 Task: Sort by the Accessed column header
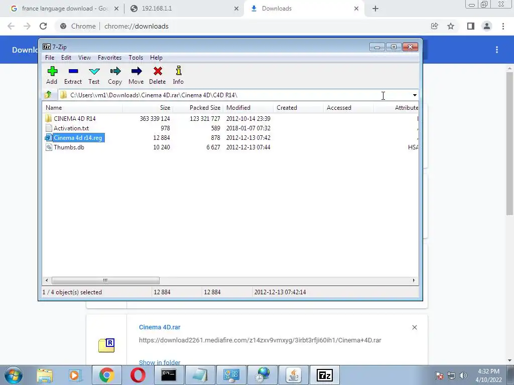pyautogui.click(x=348, y=108)
